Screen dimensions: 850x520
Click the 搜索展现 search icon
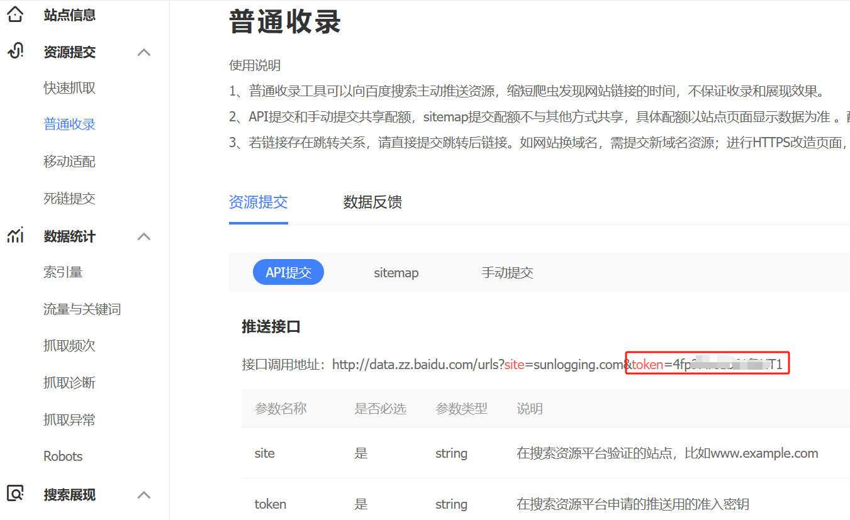pos(15,493)
